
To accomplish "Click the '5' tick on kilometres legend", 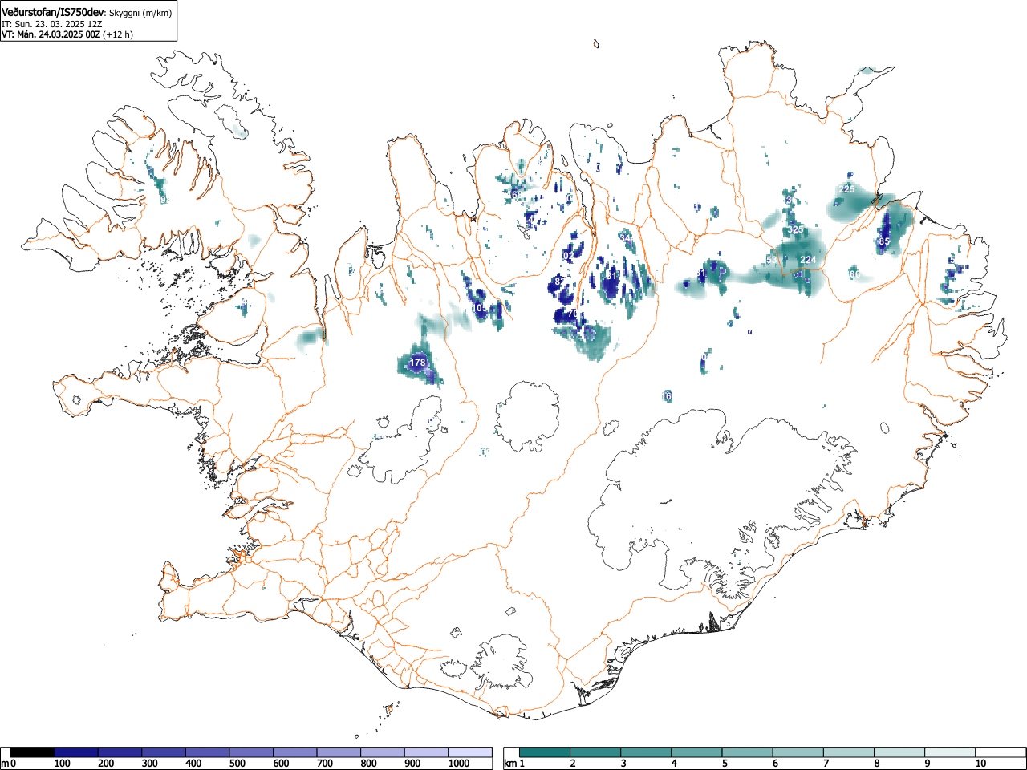I will pyautogui.click(x=724, y=764).
